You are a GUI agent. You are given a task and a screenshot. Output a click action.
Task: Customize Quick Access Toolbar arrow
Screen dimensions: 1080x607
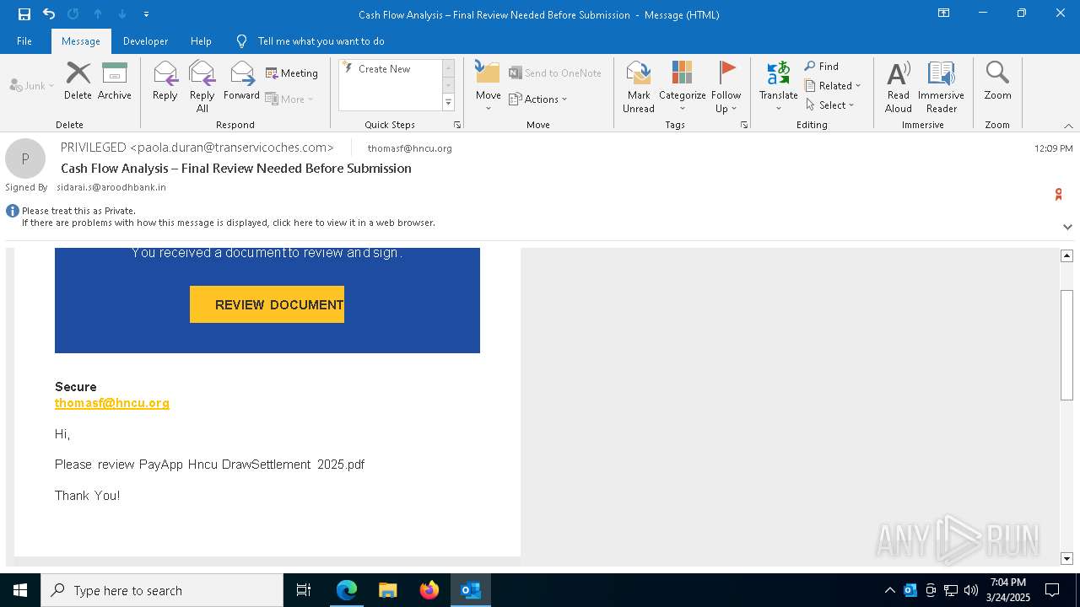(x=146, y=14)
